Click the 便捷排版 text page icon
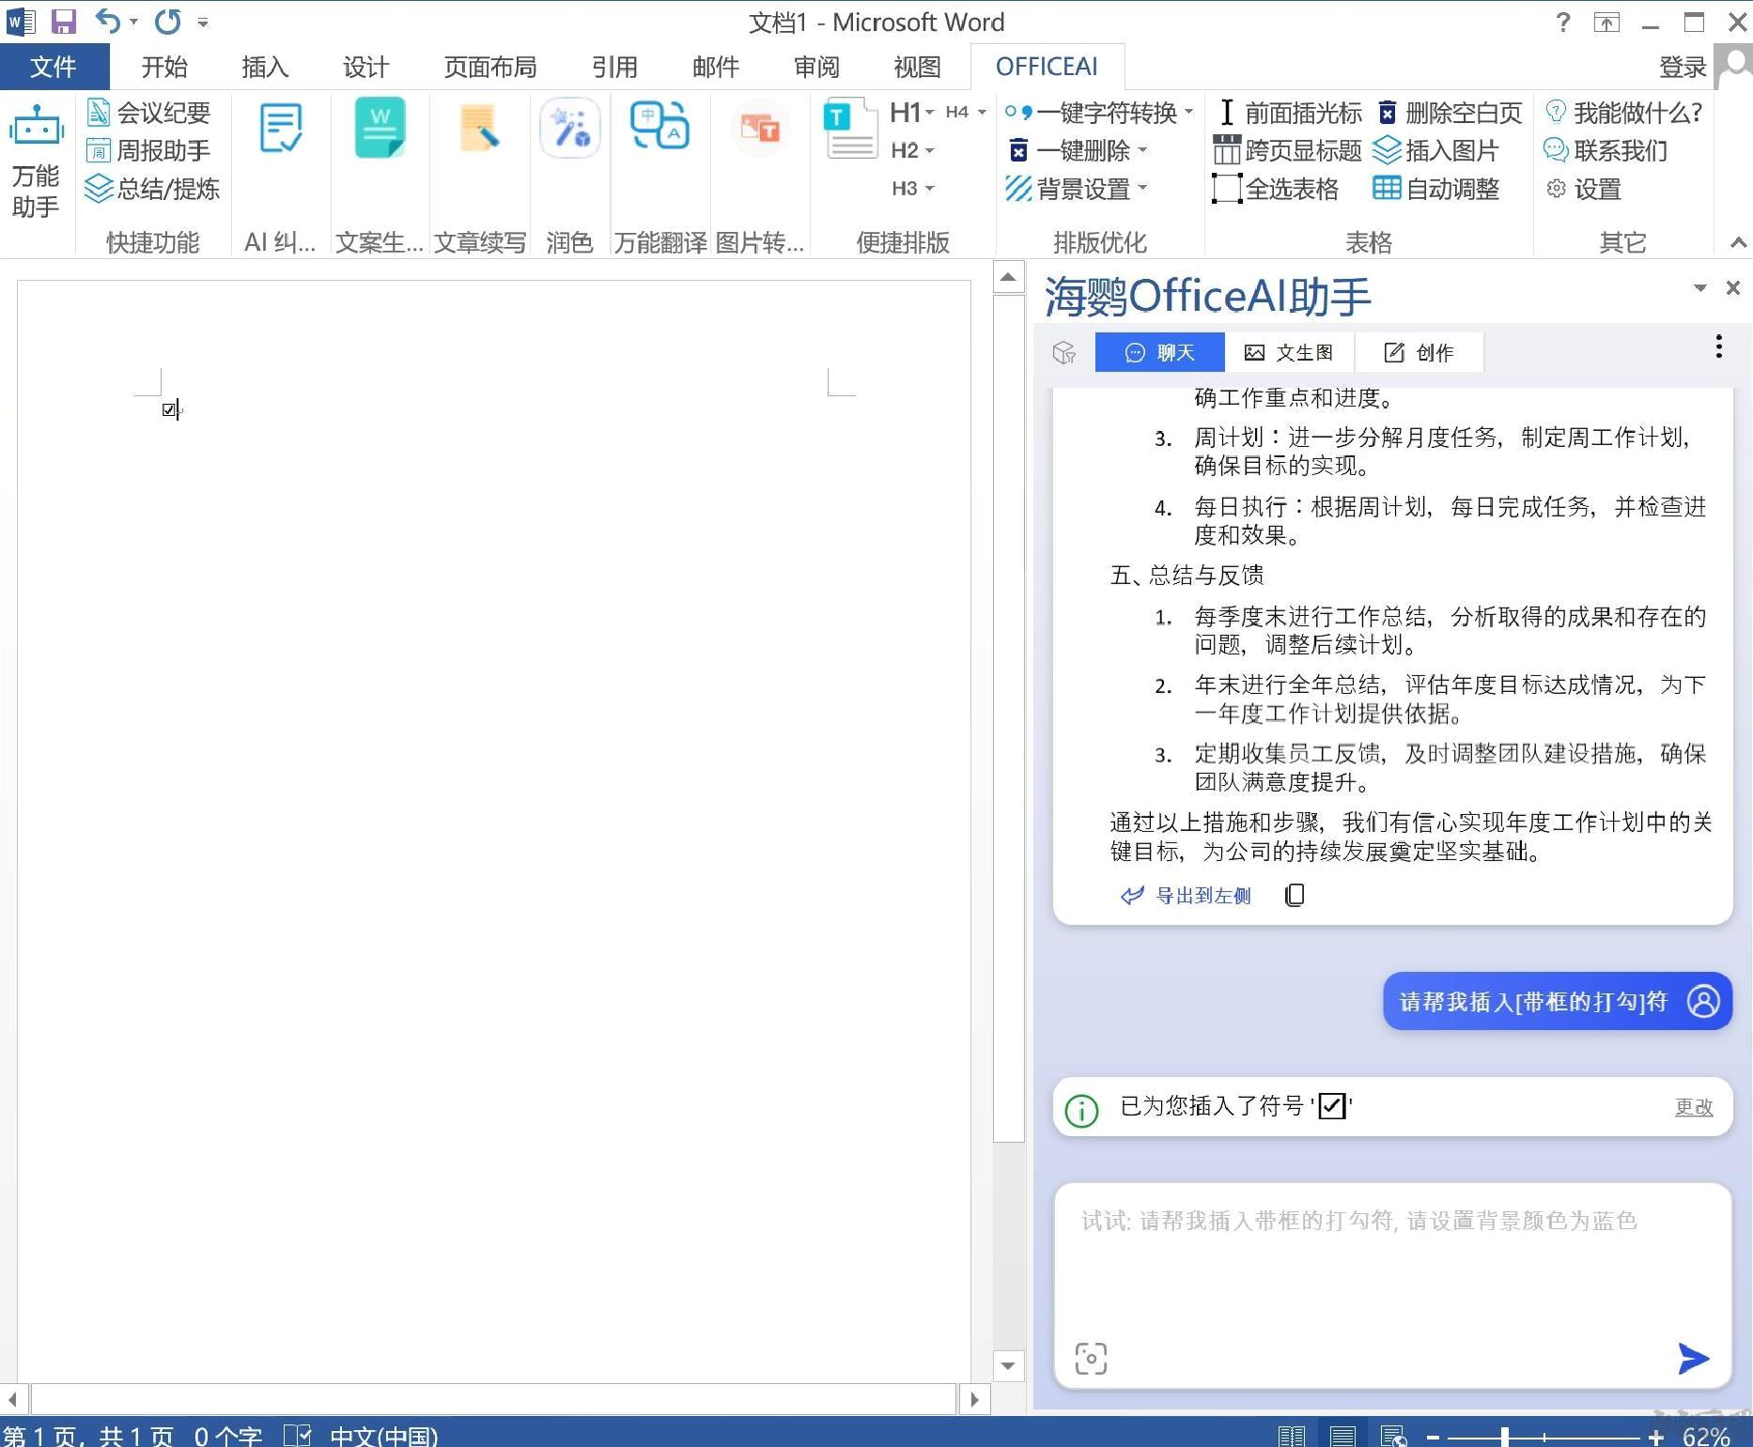The width and height of the screenshot is (1753, 1447). tap(850, 129)
